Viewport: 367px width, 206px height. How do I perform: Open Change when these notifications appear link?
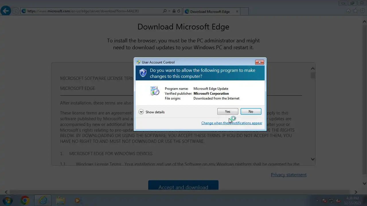[x=232, y=123]
